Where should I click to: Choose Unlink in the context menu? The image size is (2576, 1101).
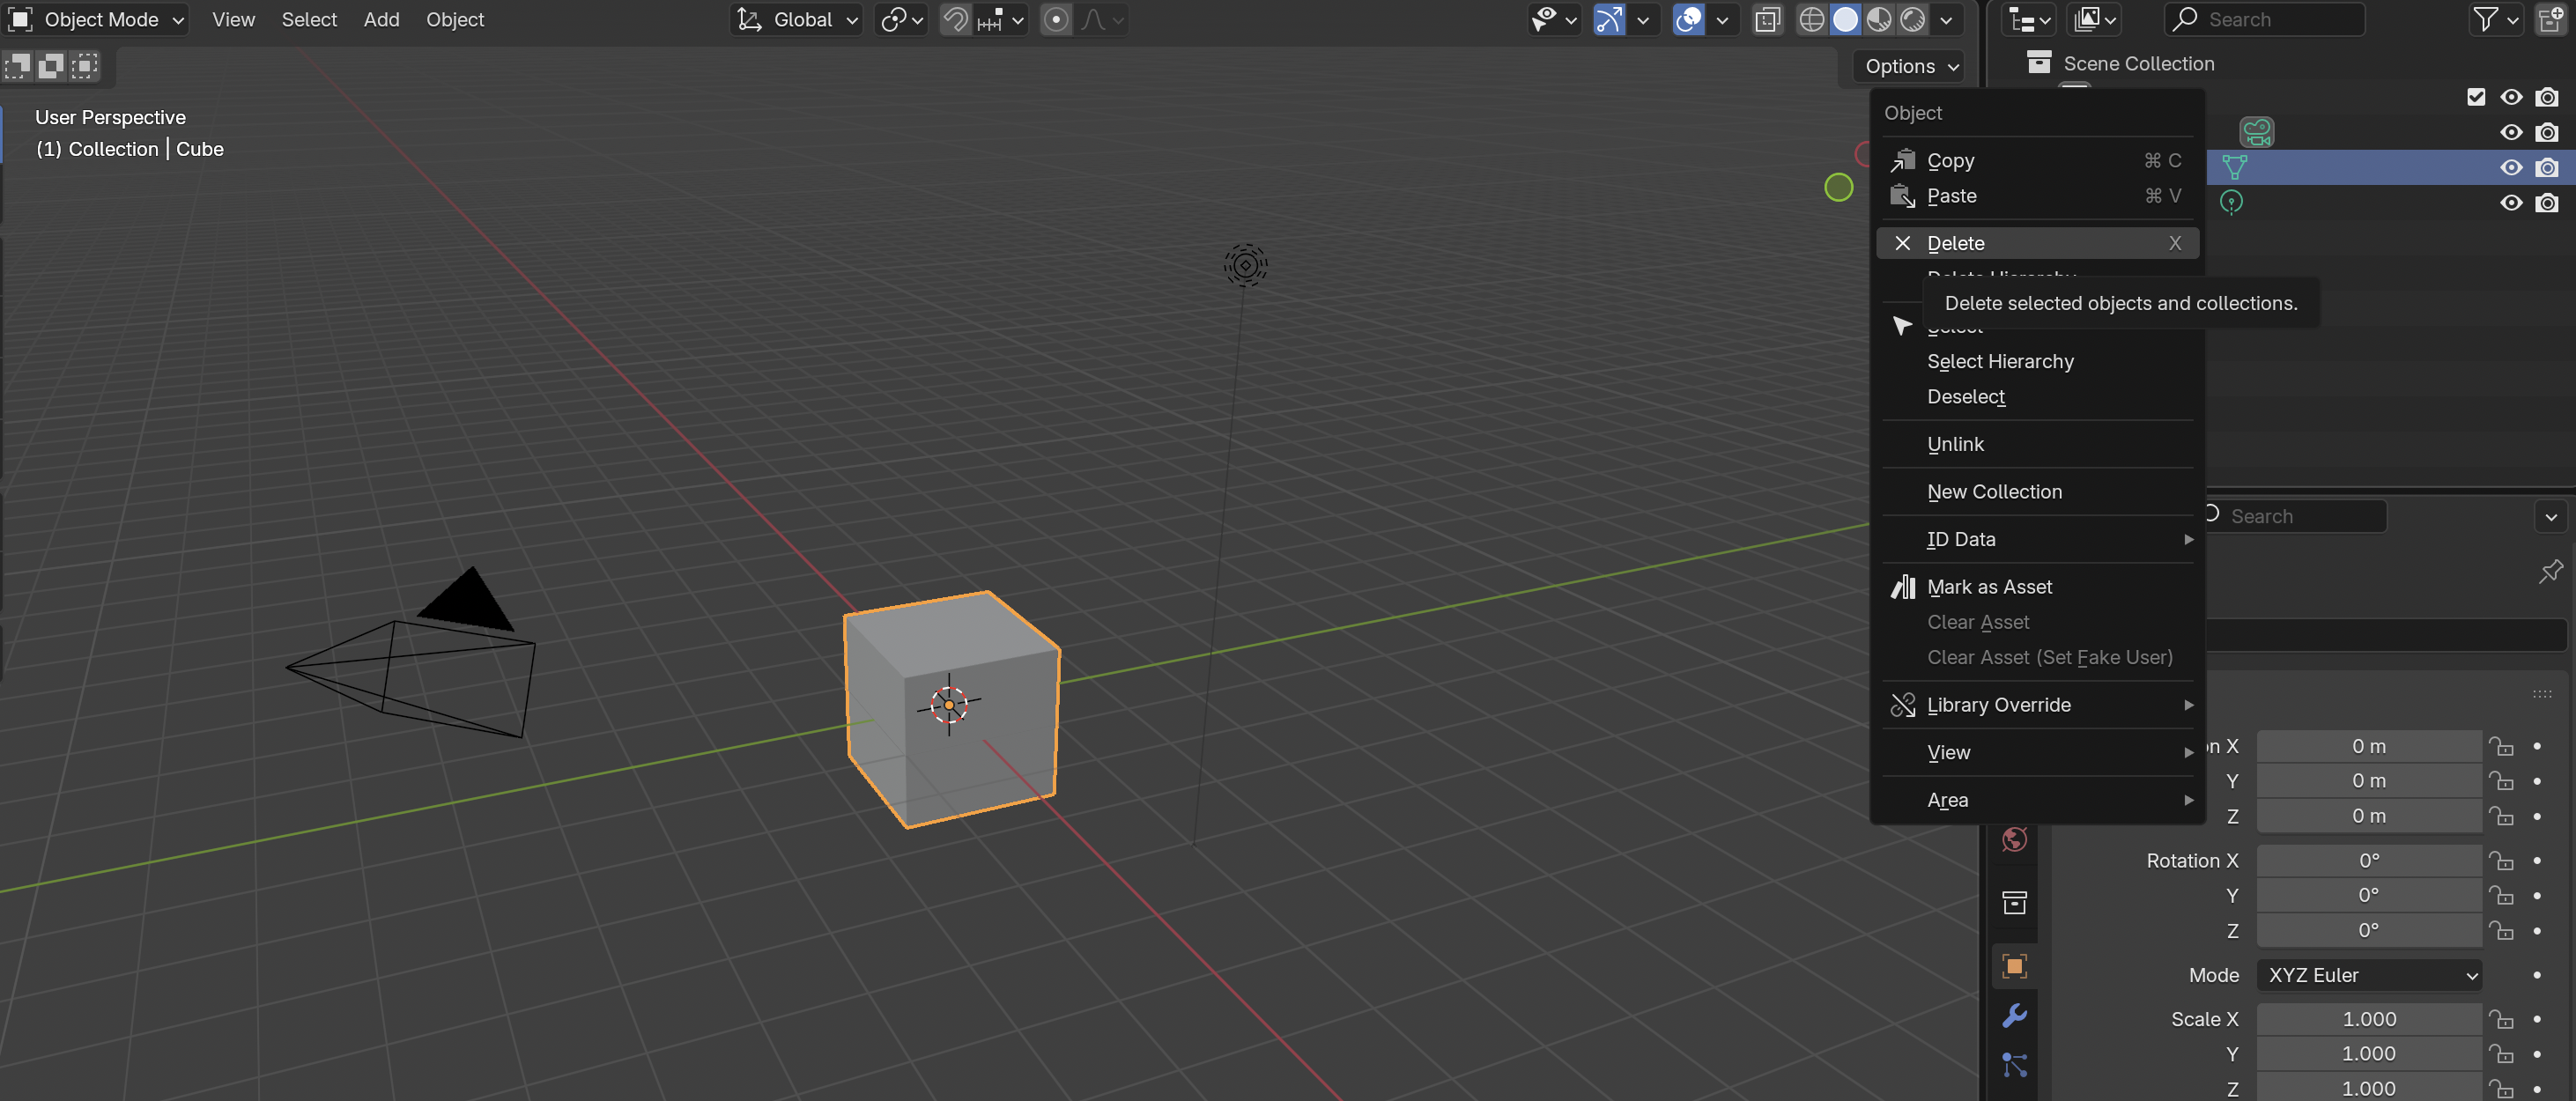point(2037,444)
